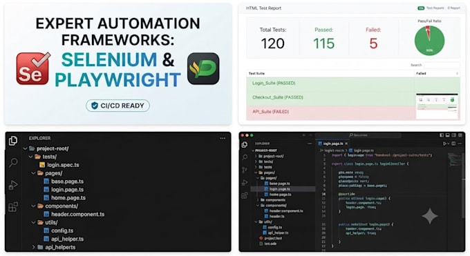The height and width of the screenshot is (256, 470).
Task: Collapse the project-root/ chevron in large explorer
Action: click(26, 148)
